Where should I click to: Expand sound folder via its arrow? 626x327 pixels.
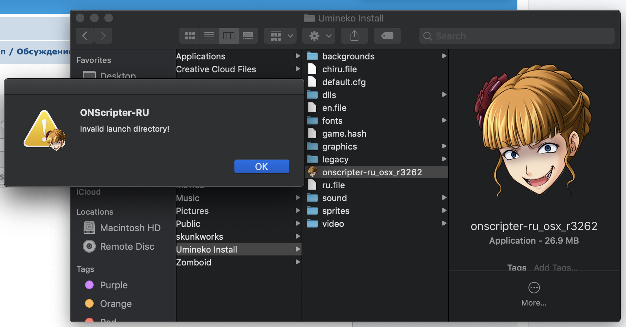pyautogui.click(x=444, y=197)
